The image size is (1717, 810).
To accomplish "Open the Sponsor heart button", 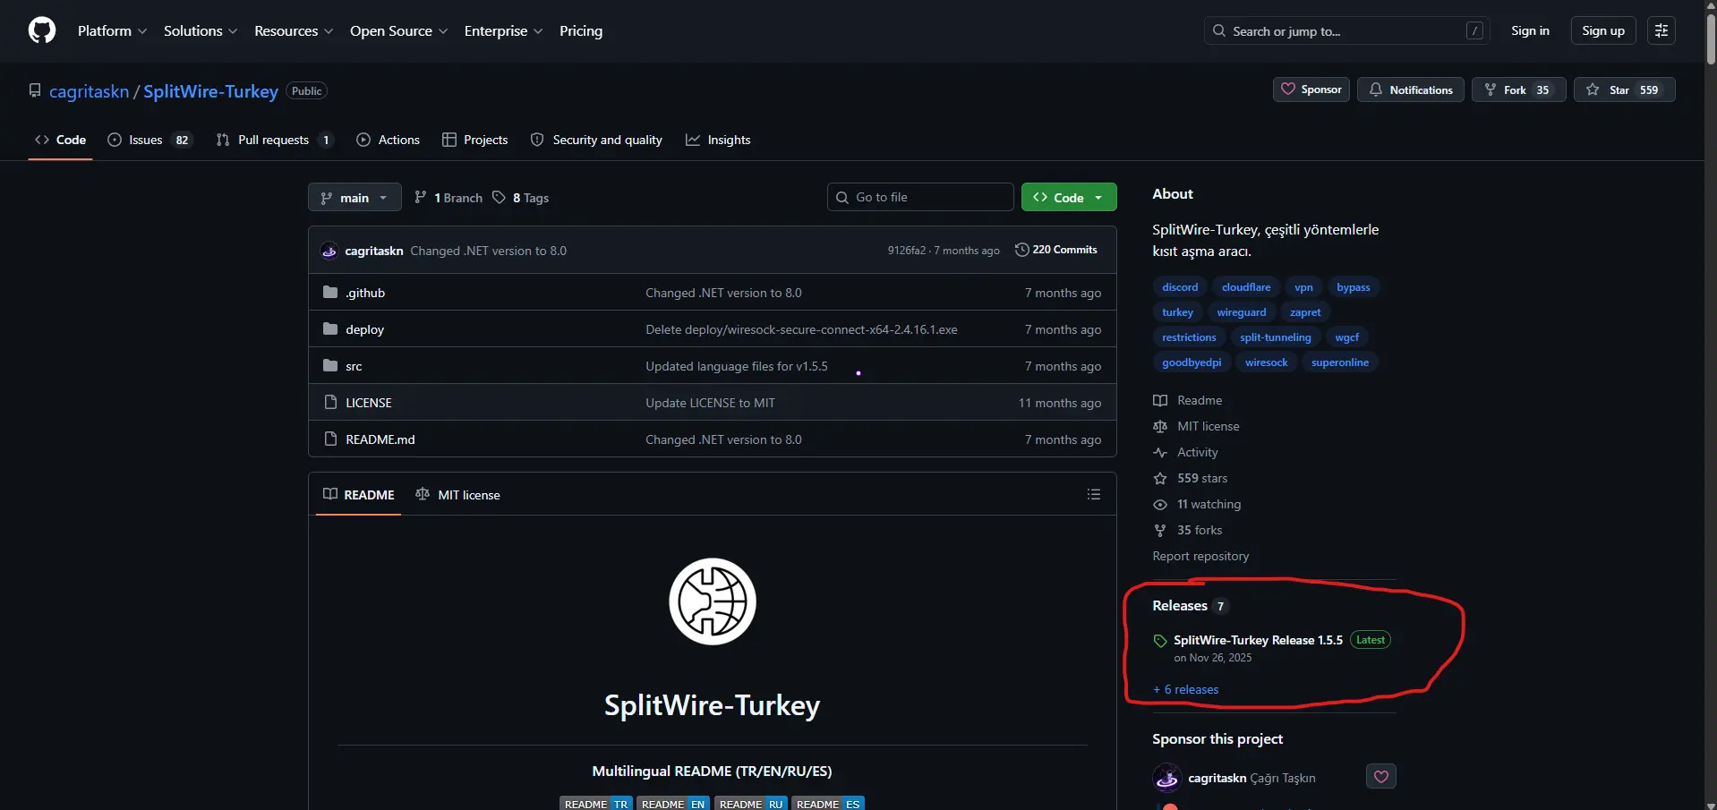I will (x=1311, y=90).
